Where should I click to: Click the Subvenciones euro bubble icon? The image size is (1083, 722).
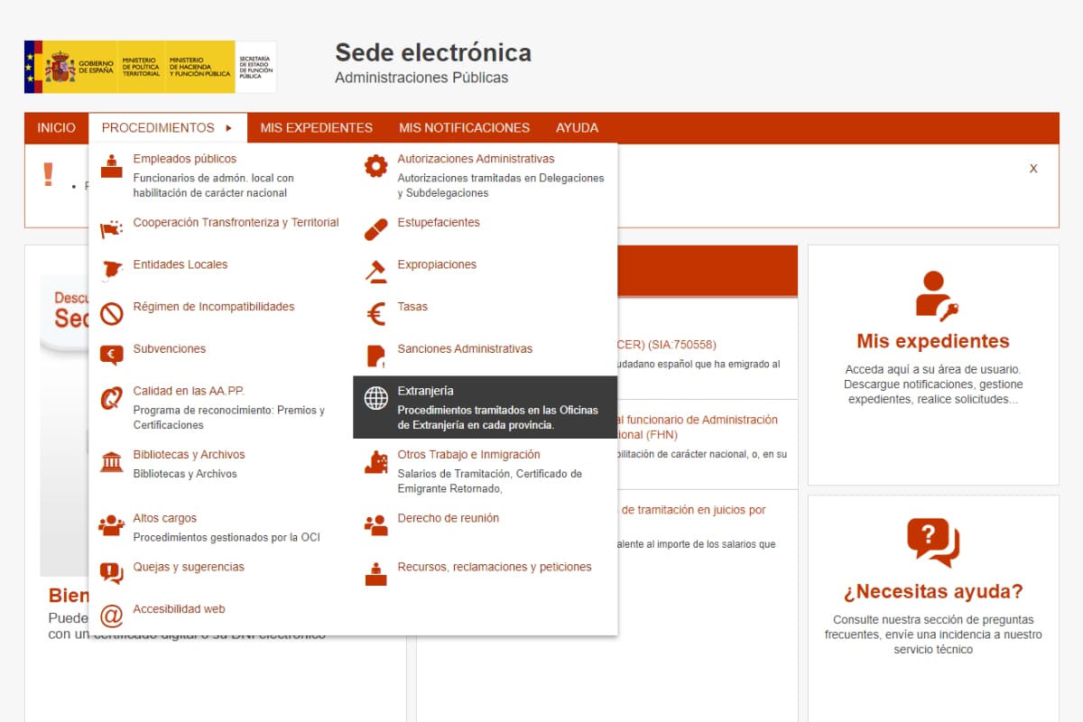point(111,356)
